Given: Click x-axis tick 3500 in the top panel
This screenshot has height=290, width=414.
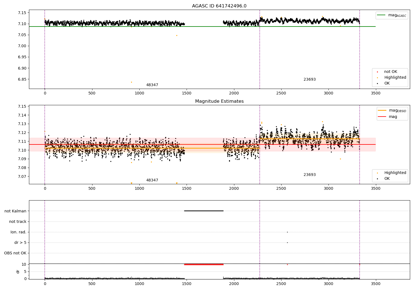Looking at the screenshot, I should point(376,93).
